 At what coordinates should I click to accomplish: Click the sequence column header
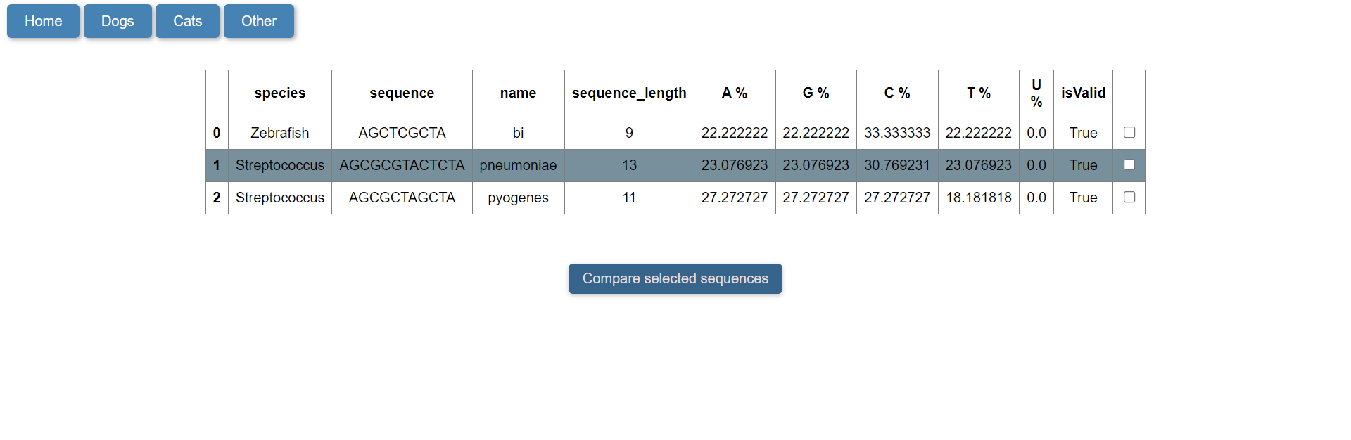pyautogui.click(x=402, y=93)
